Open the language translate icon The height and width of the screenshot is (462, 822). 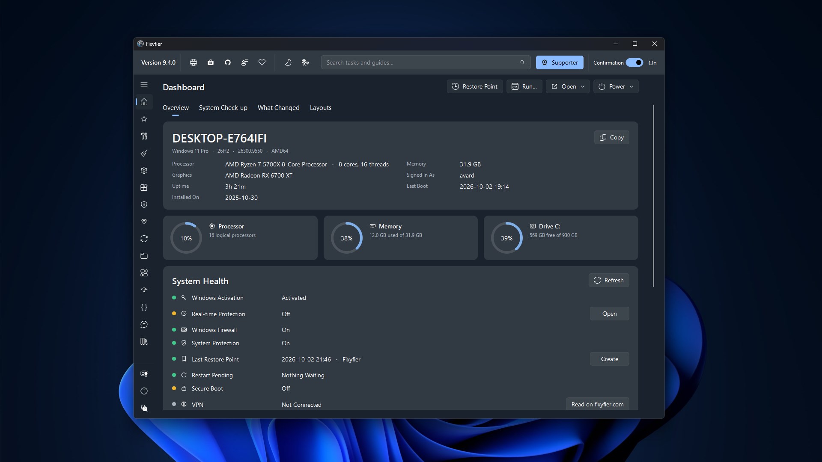point(305,62)
